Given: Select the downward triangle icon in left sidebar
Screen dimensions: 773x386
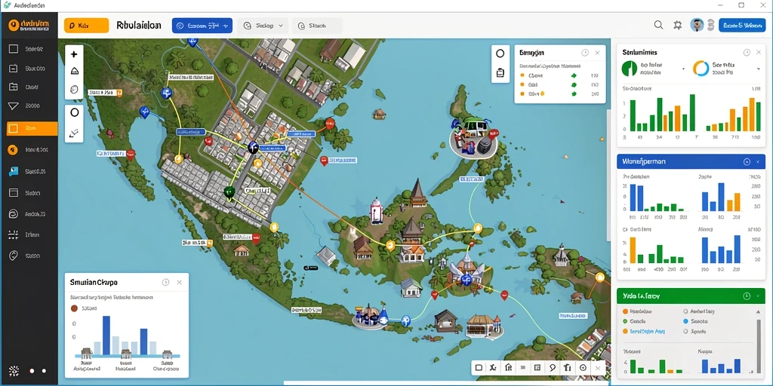Looking at the screenshot, I should 14,106.
